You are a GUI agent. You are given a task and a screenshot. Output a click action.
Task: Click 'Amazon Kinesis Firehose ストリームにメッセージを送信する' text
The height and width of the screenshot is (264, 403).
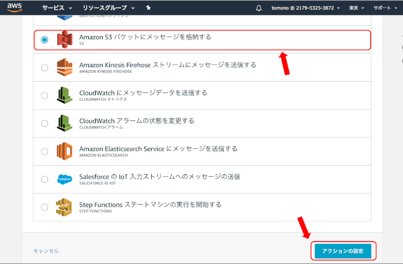pos(168,65)
